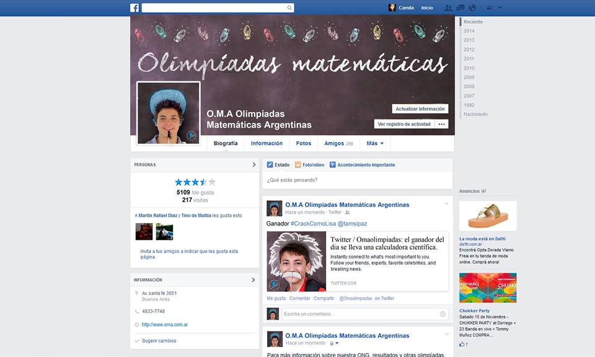This screenshot has height=357, width=595.
Task: Go to Inicio home link
Action: [x=427, y=7]
